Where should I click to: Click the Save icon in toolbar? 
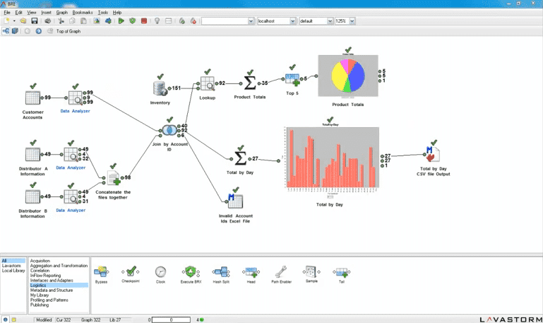(34, 21)
